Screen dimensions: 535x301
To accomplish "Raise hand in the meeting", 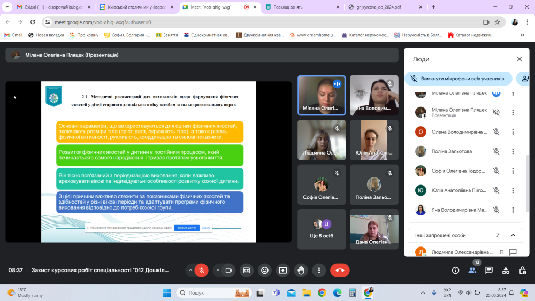I will coord(301,271).
